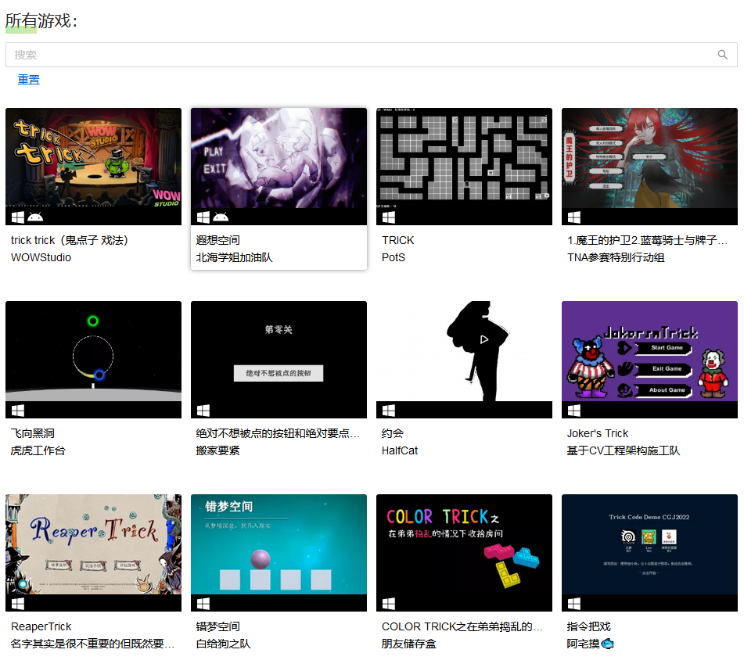Open the ReaperTrick game title link
The width and height of the screenshot is (744, 671).
(41, 626)
